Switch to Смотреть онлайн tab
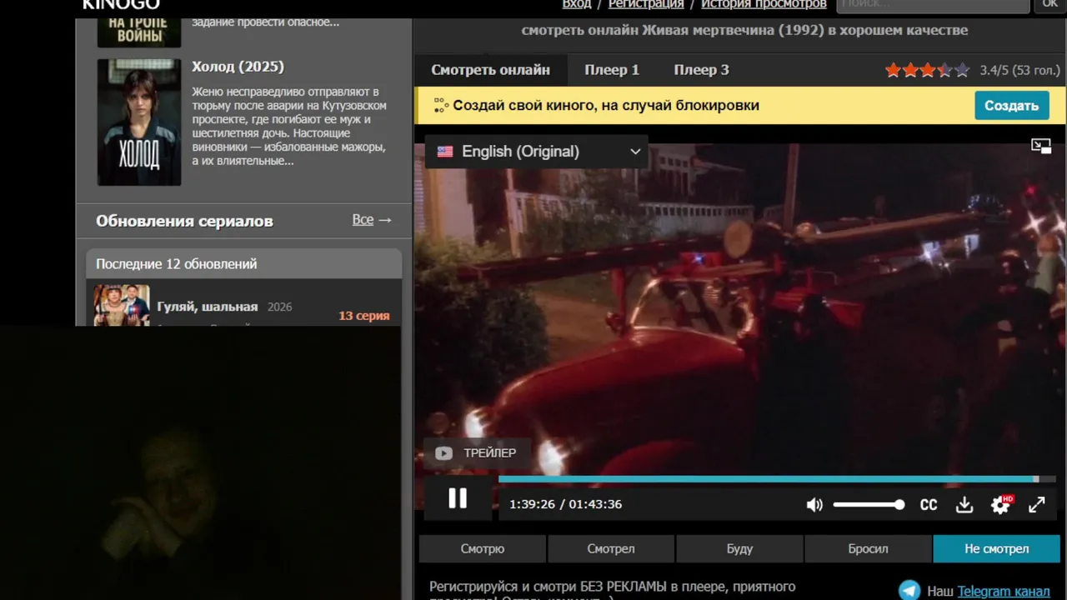1067x600 pixels. point(490,70)
